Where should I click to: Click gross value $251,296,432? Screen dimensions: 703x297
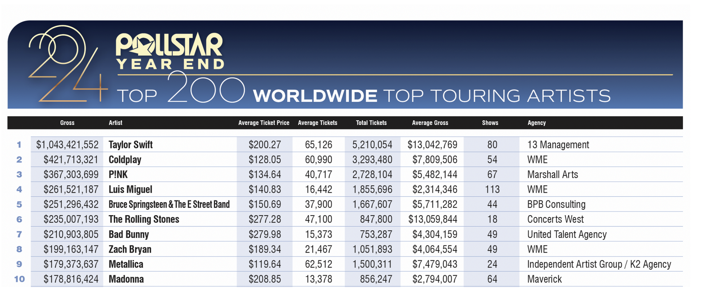tap(71, 204)
